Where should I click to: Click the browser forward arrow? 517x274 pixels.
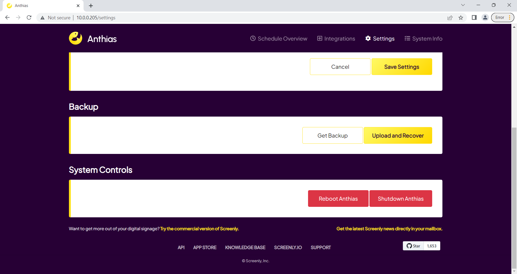coord(18,17)
